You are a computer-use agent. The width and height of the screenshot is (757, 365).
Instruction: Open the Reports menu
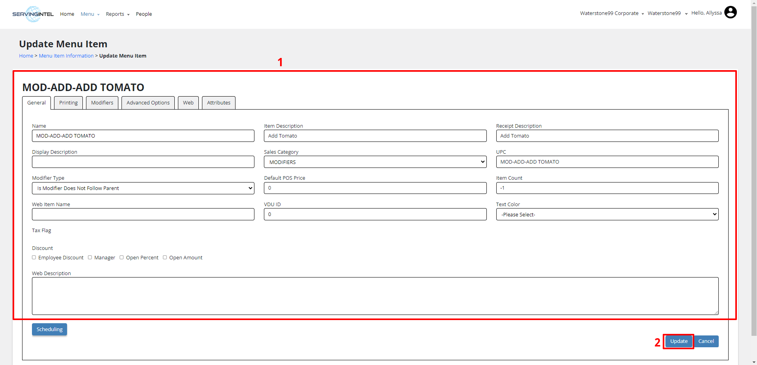click(117, 14)
